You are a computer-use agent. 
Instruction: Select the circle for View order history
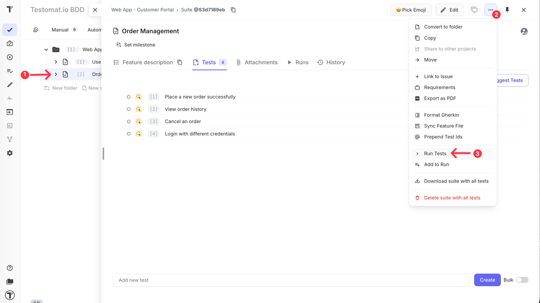(129, 109)
